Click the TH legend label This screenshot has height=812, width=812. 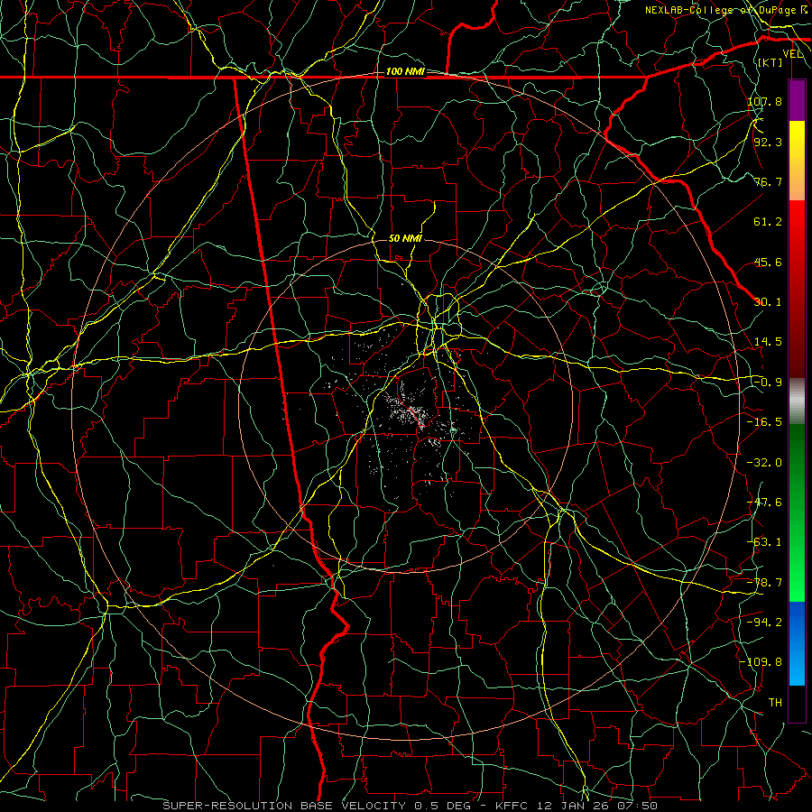(775, 703)
